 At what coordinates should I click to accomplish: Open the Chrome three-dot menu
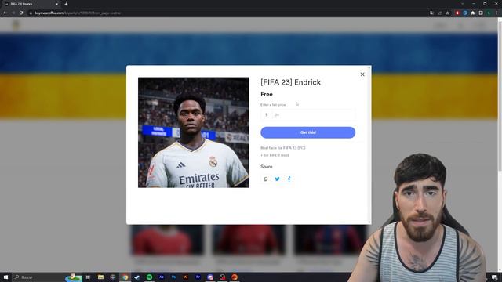point(497,13)
